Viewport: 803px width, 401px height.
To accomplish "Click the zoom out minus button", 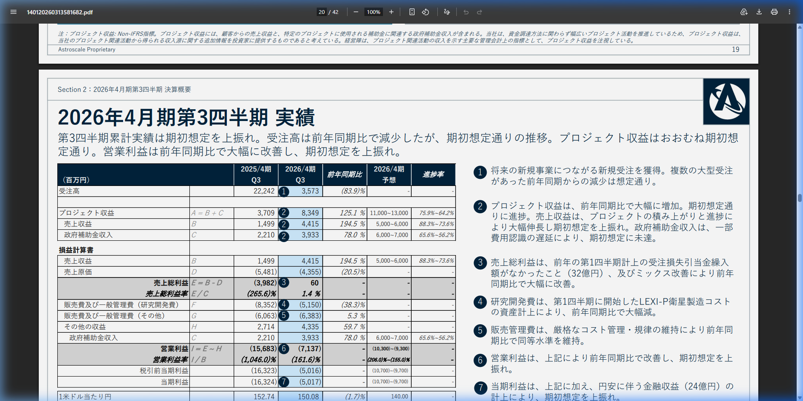I will [x=356, y=12].
